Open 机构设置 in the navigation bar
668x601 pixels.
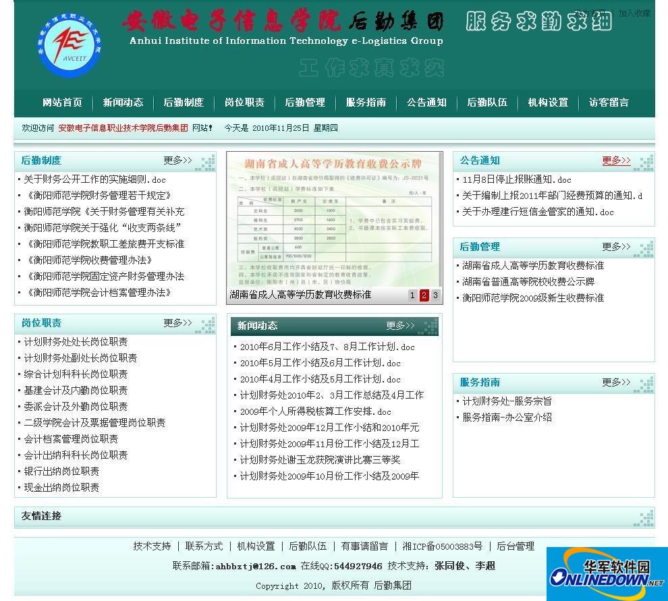click(x=547, y=103)
